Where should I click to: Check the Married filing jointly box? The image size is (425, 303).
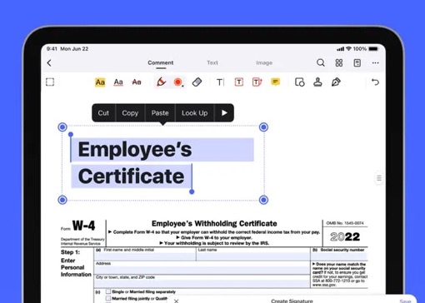(108, 298)
